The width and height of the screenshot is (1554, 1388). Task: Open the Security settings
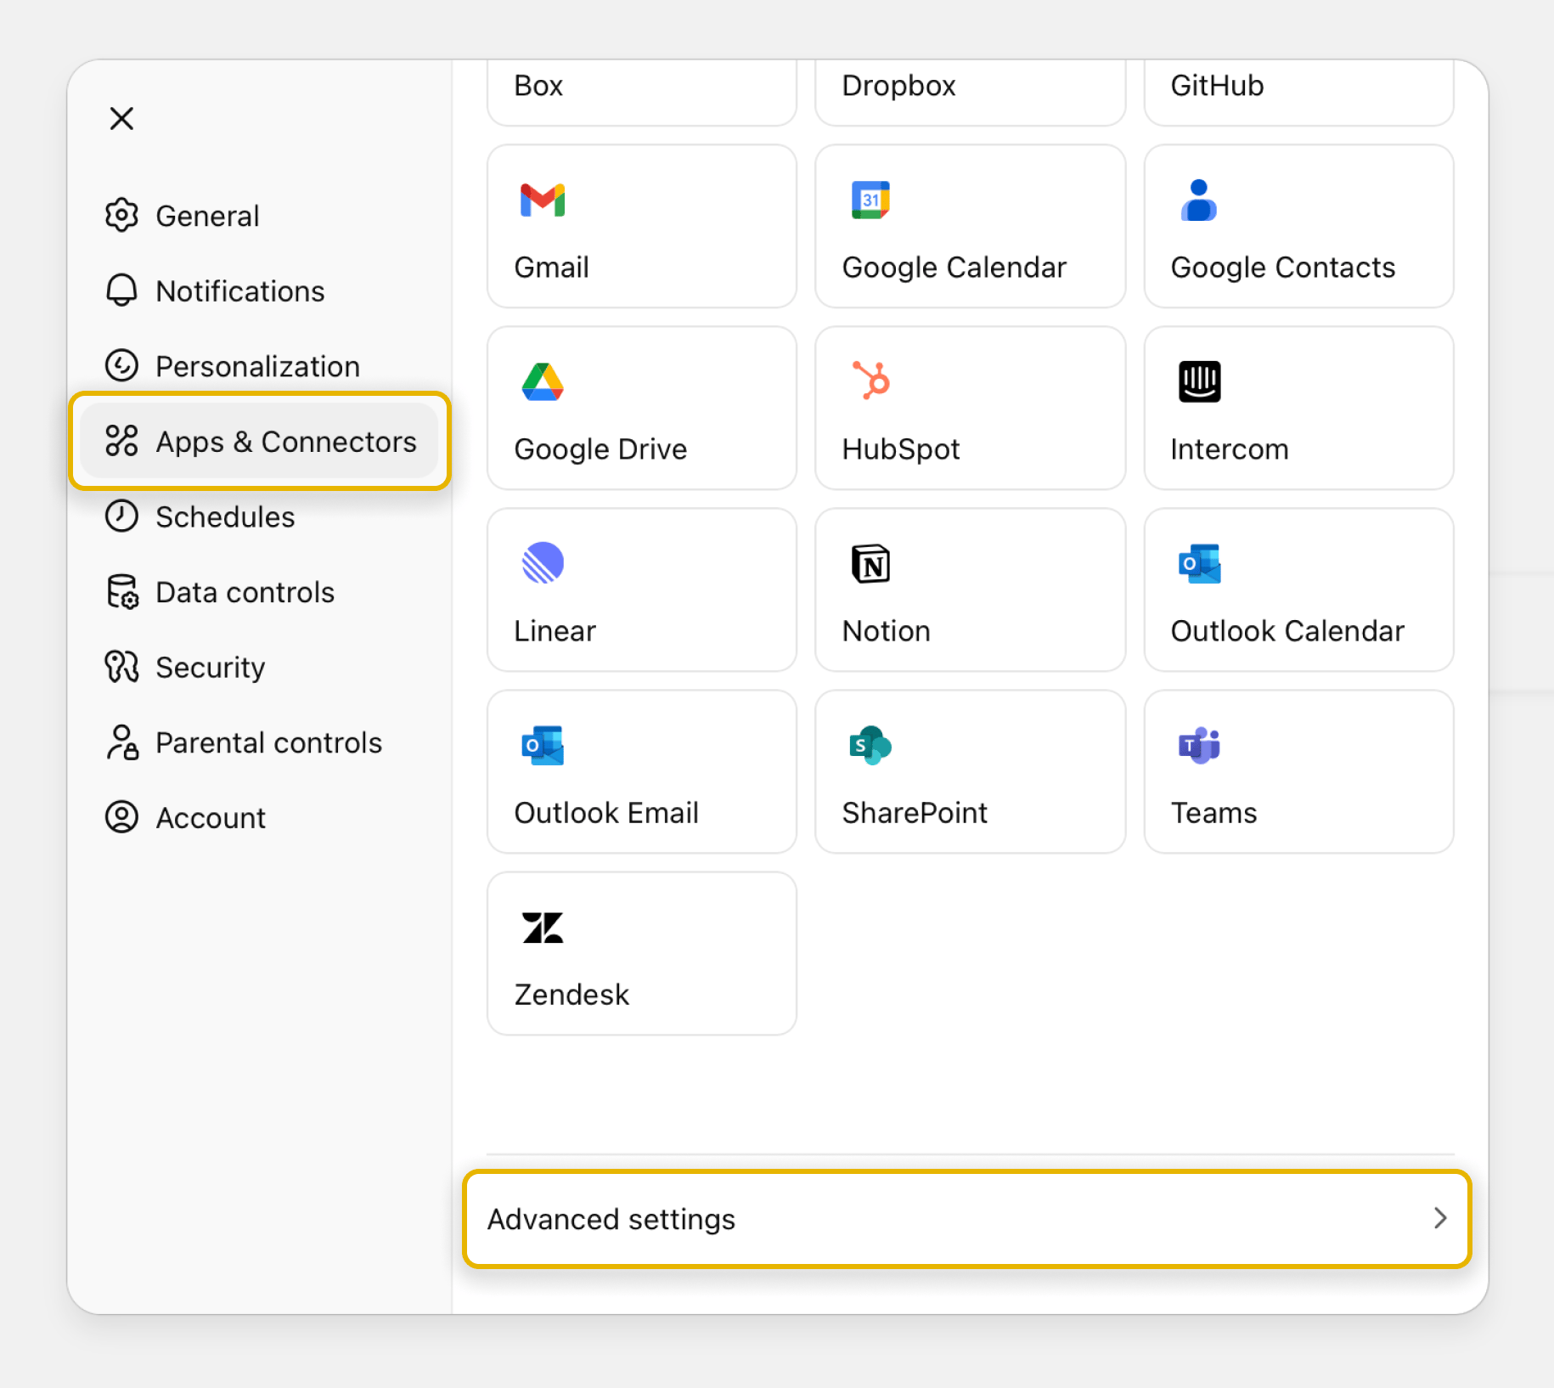(x=210, y=667)
